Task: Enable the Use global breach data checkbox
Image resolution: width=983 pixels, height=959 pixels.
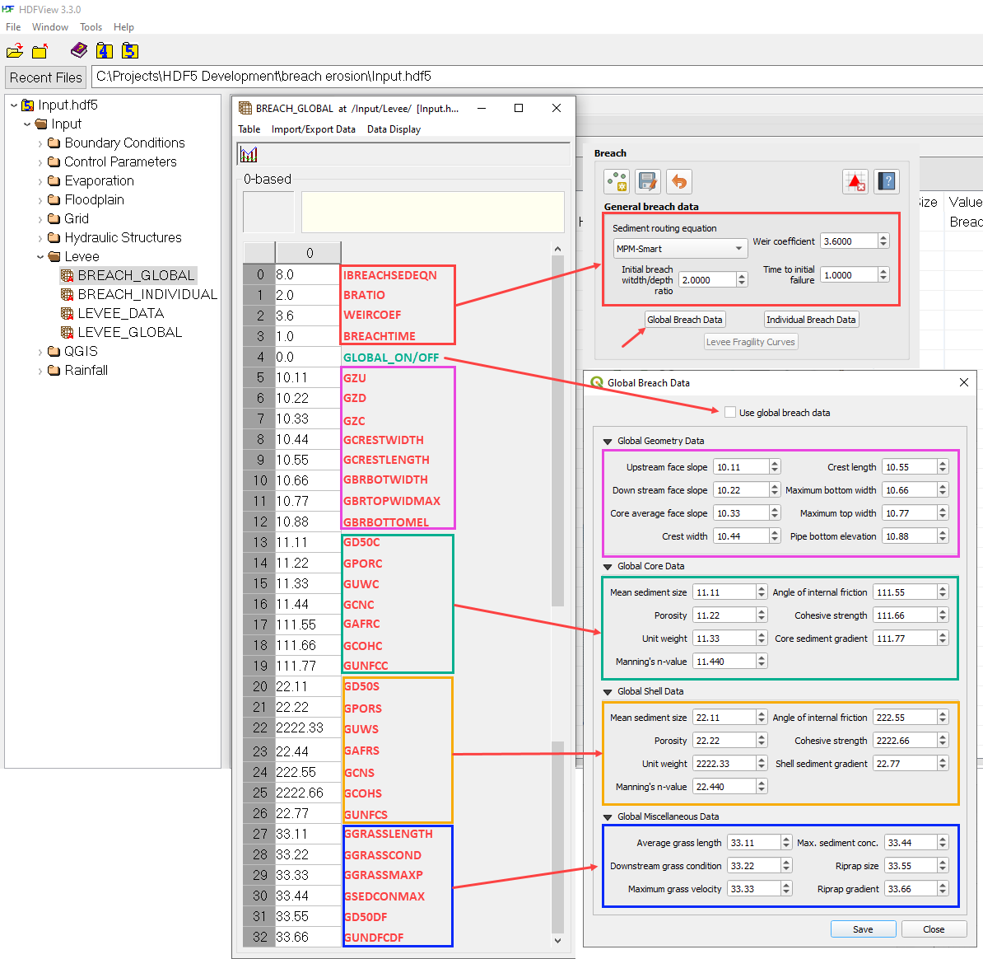Action: pyautogui.click(x=729, y=412)
